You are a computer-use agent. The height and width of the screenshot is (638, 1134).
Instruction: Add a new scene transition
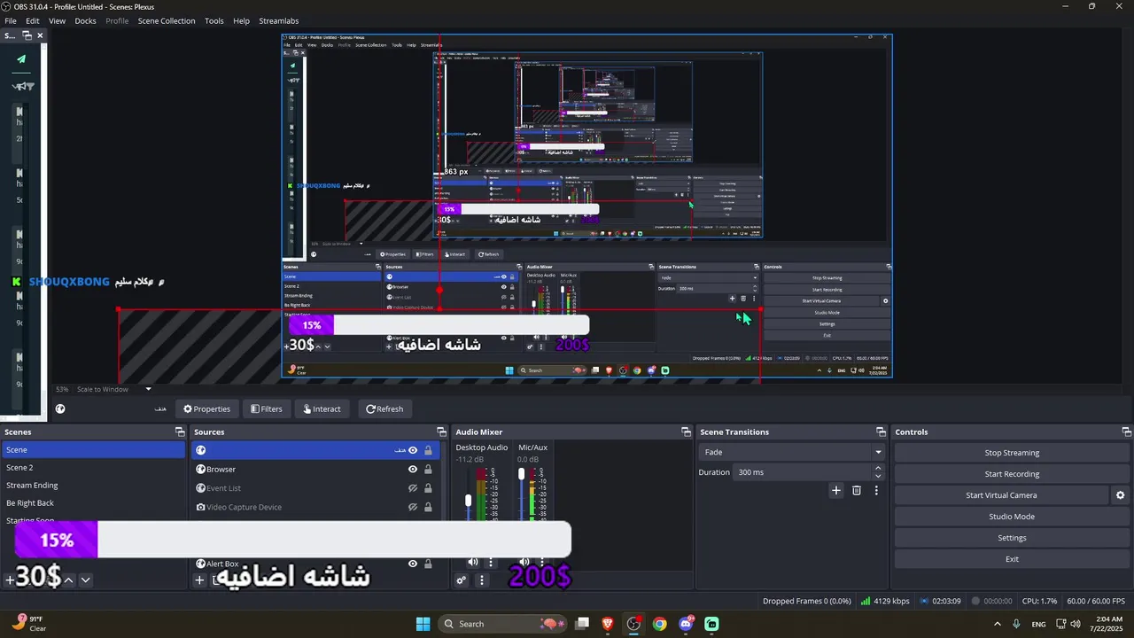coord(835,491)
